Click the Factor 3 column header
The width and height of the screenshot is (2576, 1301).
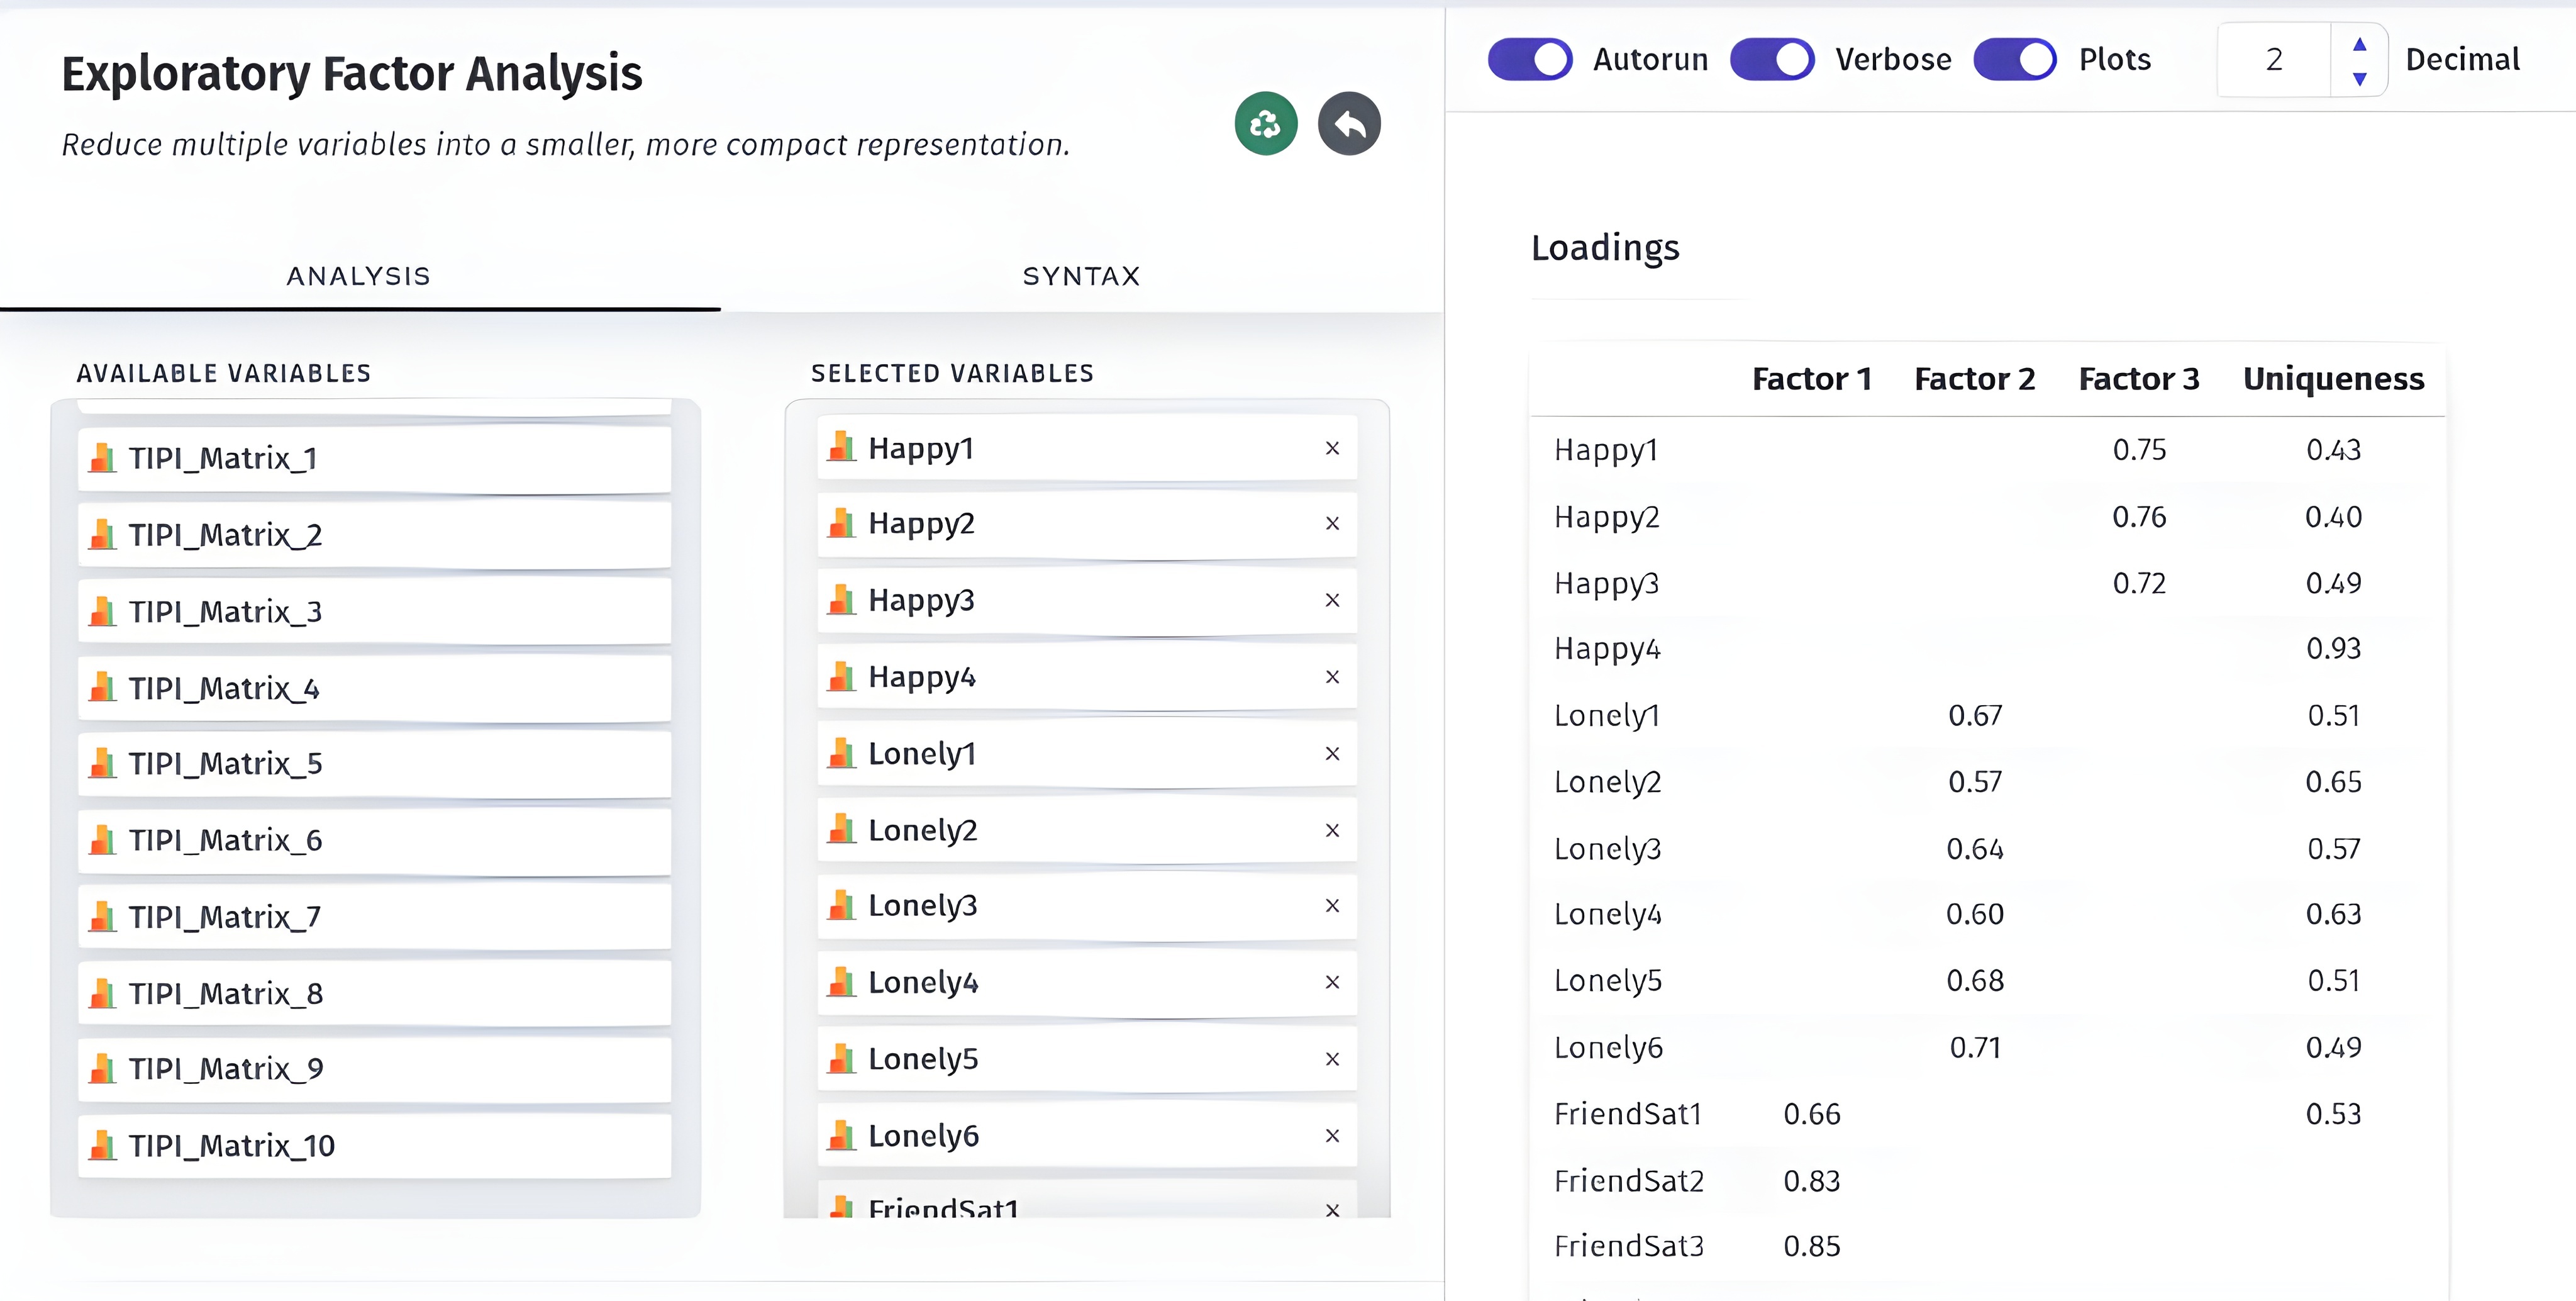tap(2139, 379)
